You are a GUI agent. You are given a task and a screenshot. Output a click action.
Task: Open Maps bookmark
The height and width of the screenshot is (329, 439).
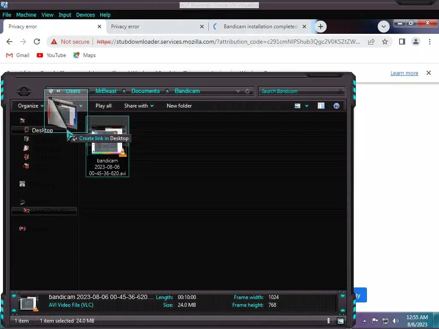pyautogui.click(x=84, y=55)
